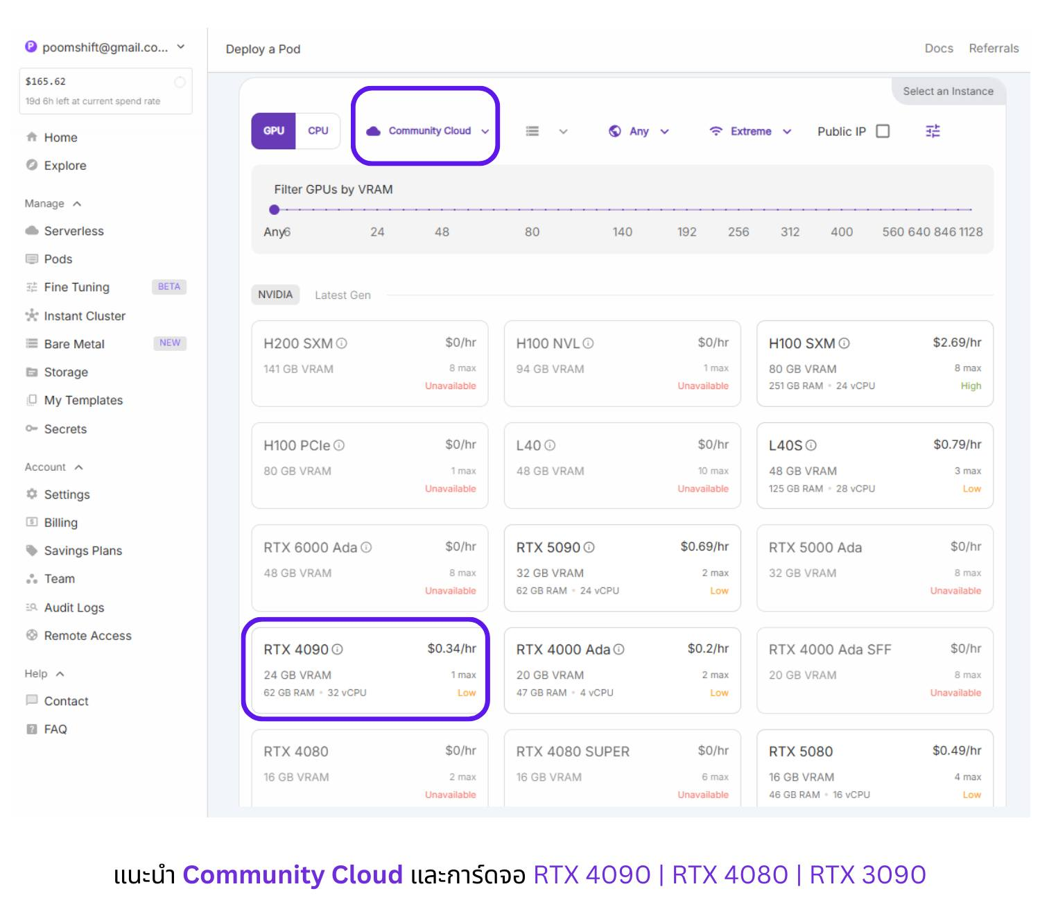The image size is (1040, 907).
Task: Select the RTX 4000 Ada card
Action: (x=622, y=670)
